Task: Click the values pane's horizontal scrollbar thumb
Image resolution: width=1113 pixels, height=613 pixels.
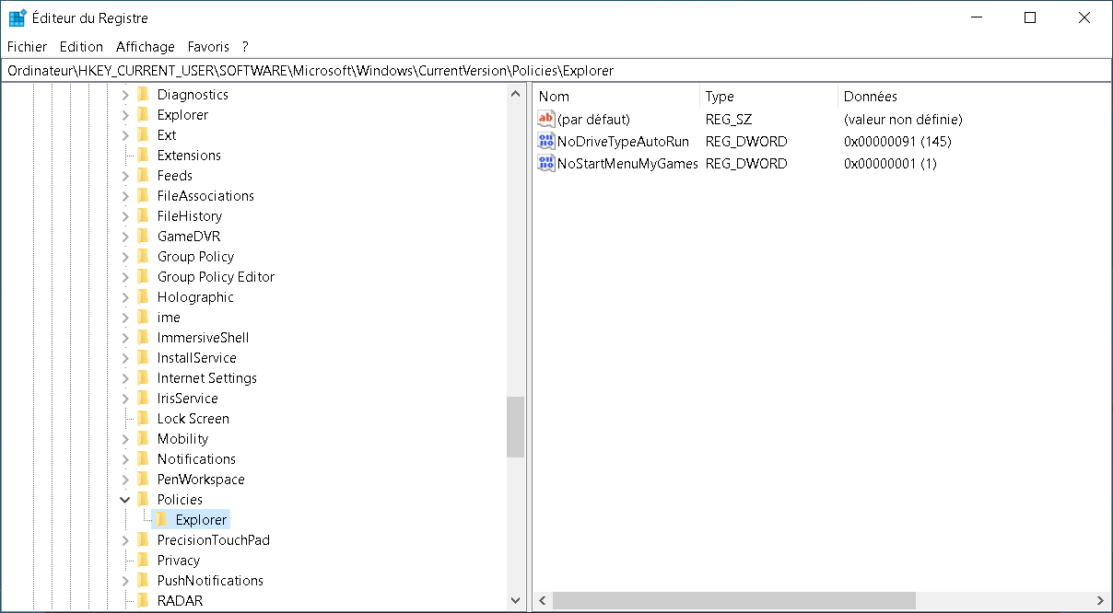Action: (x=734, y=601)
